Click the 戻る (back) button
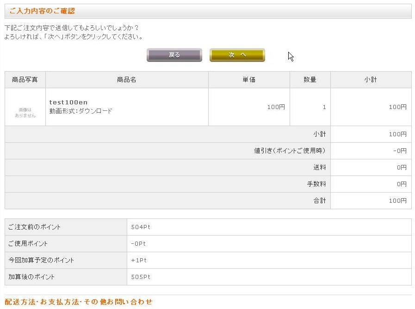The height and width of the screenshot is (309, 415). [174, 55]
